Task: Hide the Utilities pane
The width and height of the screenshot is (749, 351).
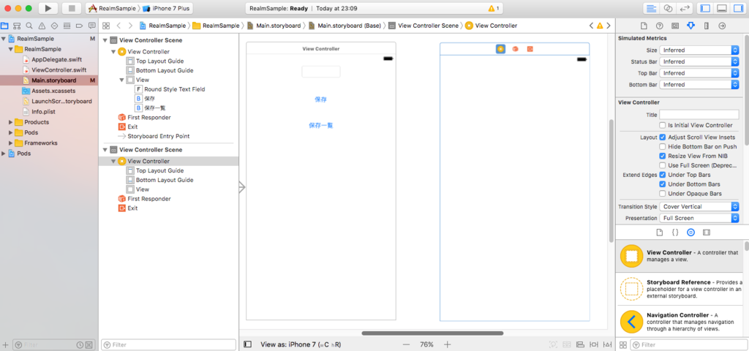Action: [x=737, y=9]
